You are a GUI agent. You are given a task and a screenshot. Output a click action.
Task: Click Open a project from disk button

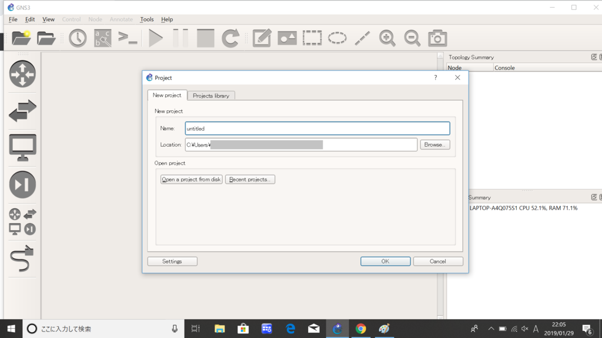191,180
